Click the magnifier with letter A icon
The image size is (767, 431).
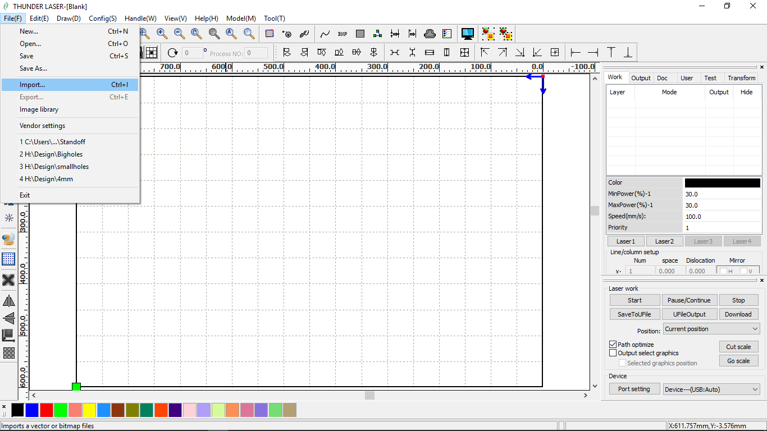click(x=231, y=34)
